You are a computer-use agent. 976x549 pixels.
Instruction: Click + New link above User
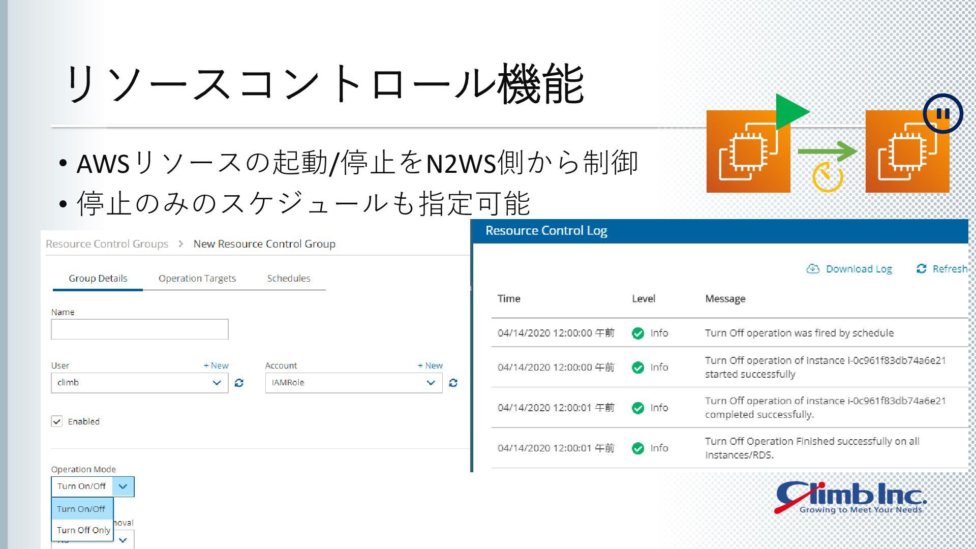tap(216, 365)
